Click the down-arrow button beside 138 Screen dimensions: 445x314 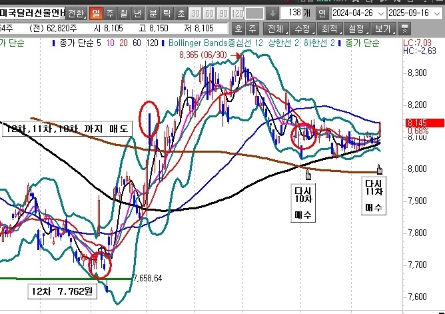pos(272,13)
